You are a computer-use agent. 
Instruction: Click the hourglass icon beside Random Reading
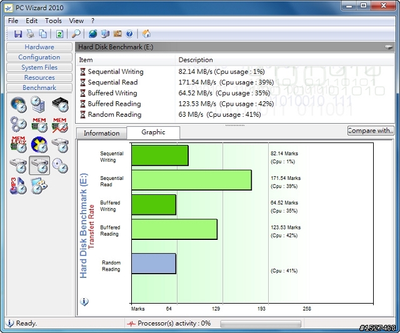pyautogui.click(x=82, y=114)
